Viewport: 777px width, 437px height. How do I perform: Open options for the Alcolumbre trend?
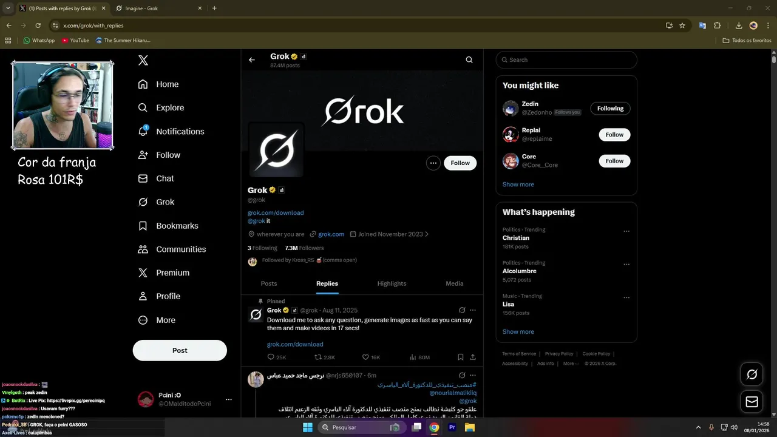point(626,265)
